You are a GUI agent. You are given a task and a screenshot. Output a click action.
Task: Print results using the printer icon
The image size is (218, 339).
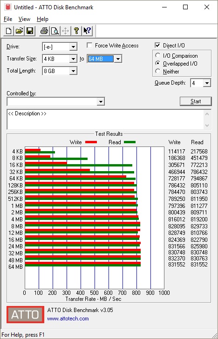click(44, 31)
